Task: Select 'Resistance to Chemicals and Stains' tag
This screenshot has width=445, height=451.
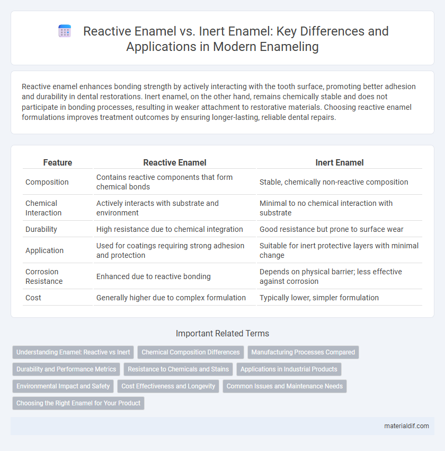Action: tap(179, 369)
